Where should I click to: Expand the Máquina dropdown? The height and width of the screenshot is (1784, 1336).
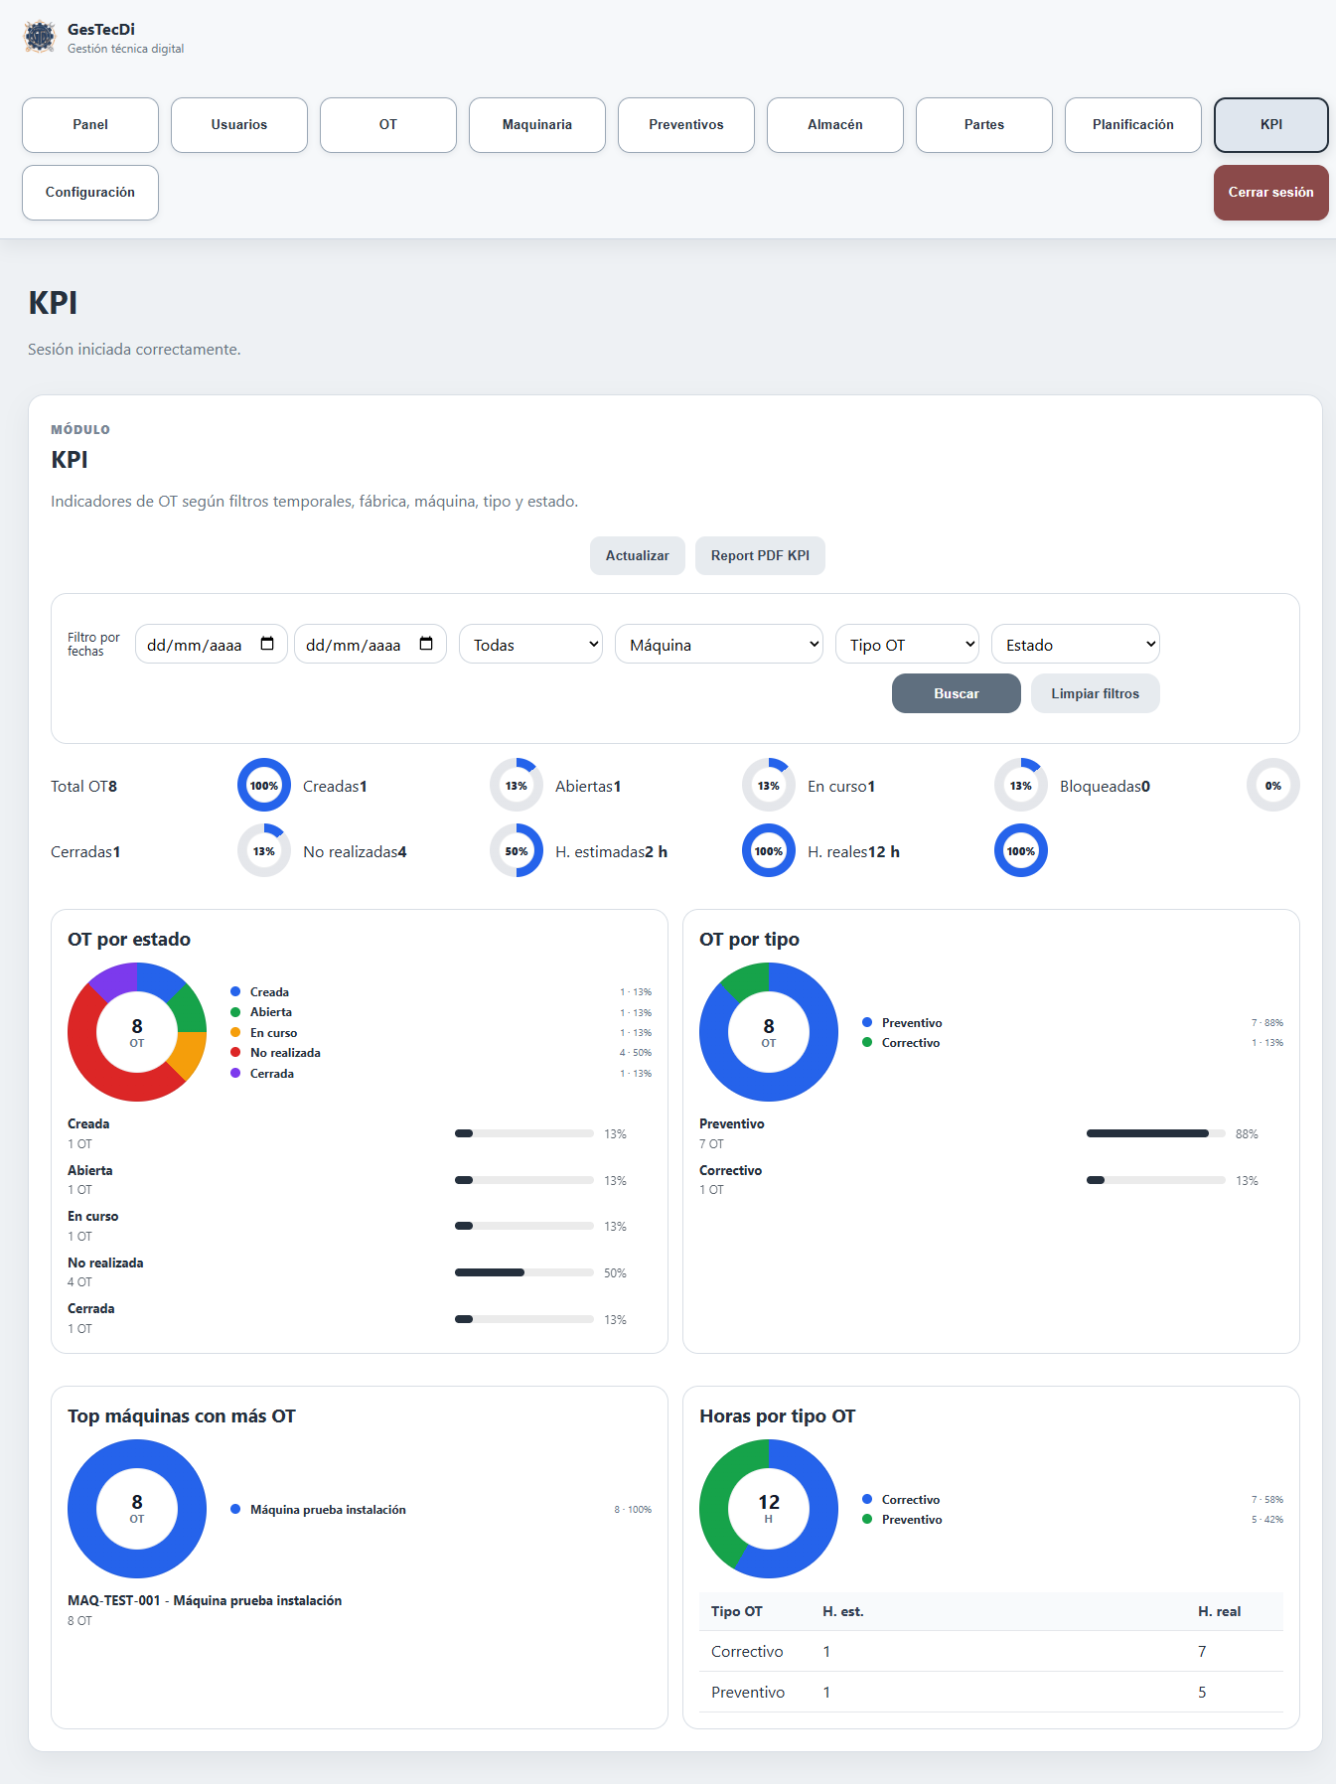point(719,644)
